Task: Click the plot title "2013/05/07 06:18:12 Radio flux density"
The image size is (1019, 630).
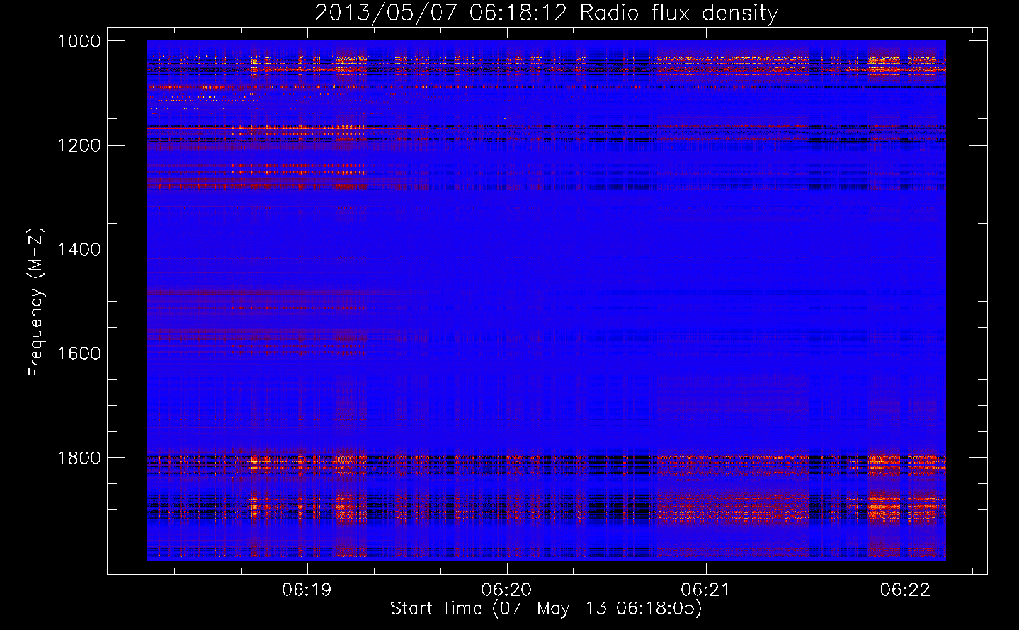Action: click(x=546, y=13)
